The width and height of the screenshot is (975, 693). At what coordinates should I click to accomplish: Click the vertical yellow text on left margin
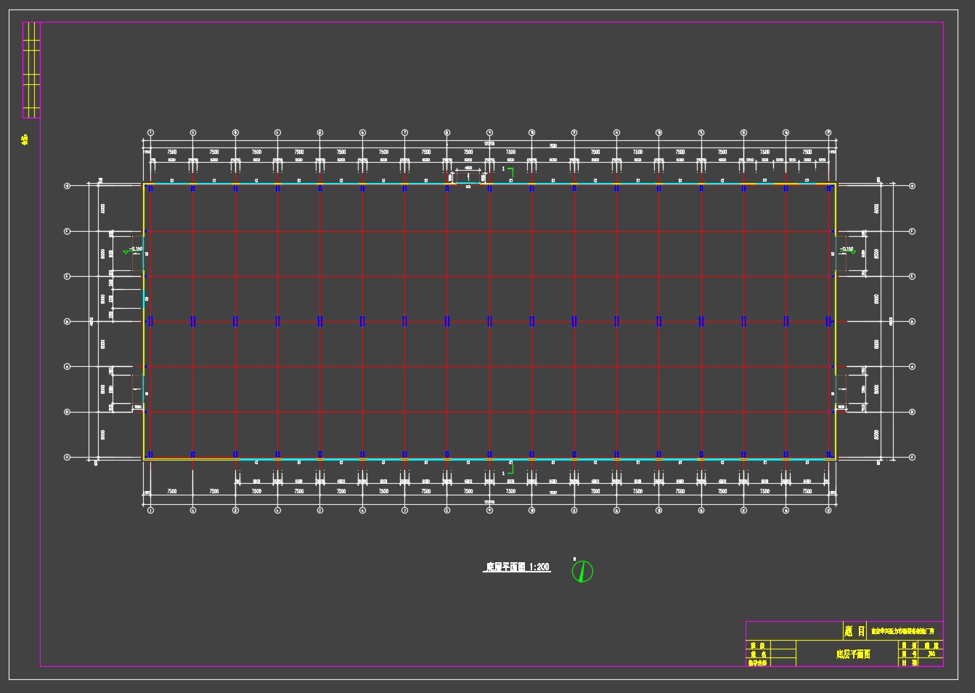(x=25, y=139)
